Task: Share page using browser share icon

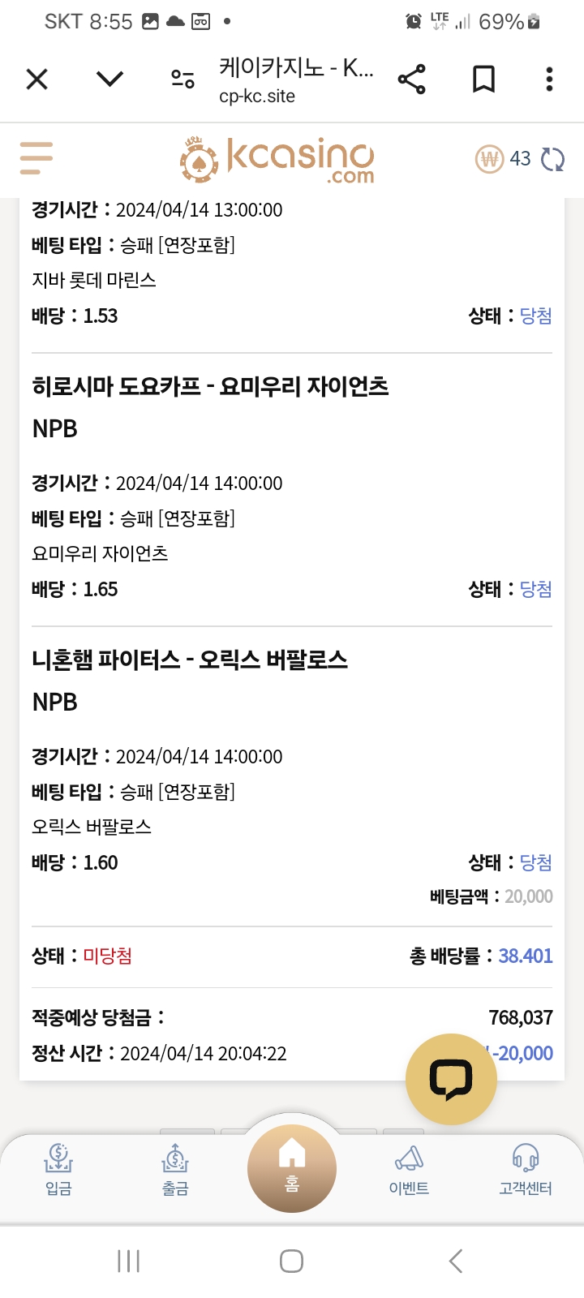Action: point(412,80)
